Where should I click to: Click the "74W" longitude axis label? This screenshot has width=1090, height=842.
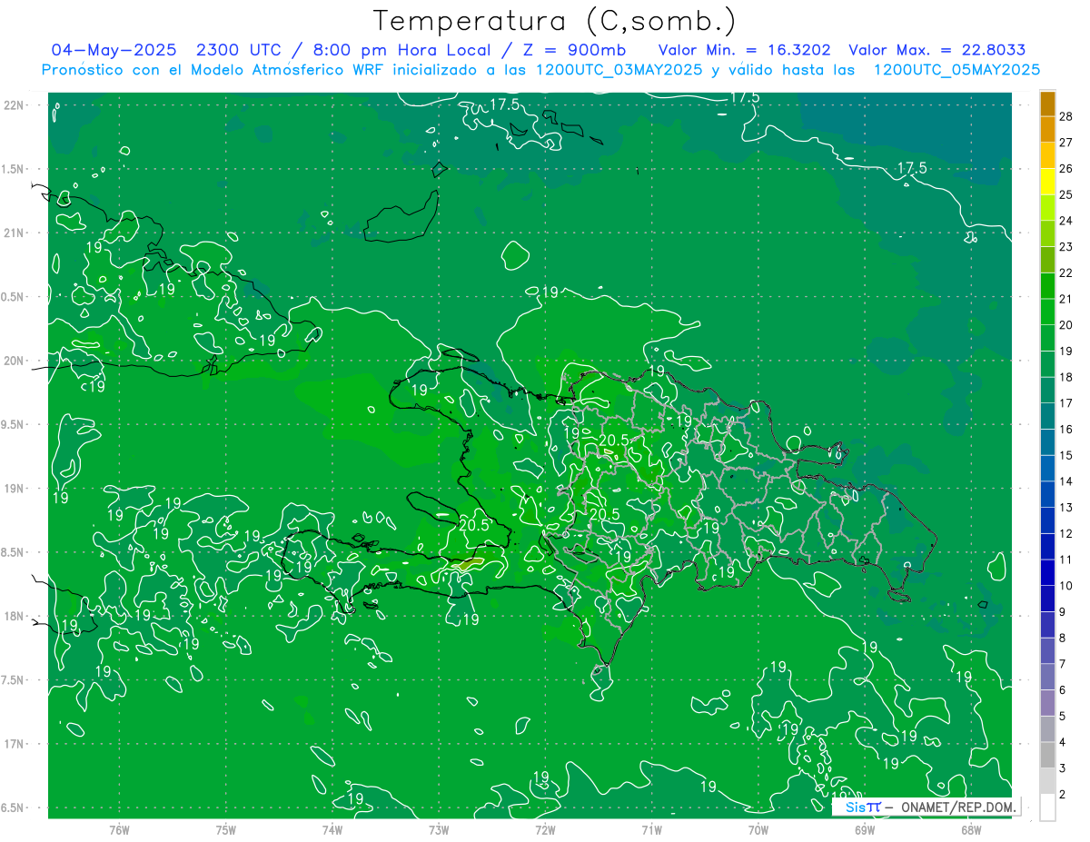332,830
